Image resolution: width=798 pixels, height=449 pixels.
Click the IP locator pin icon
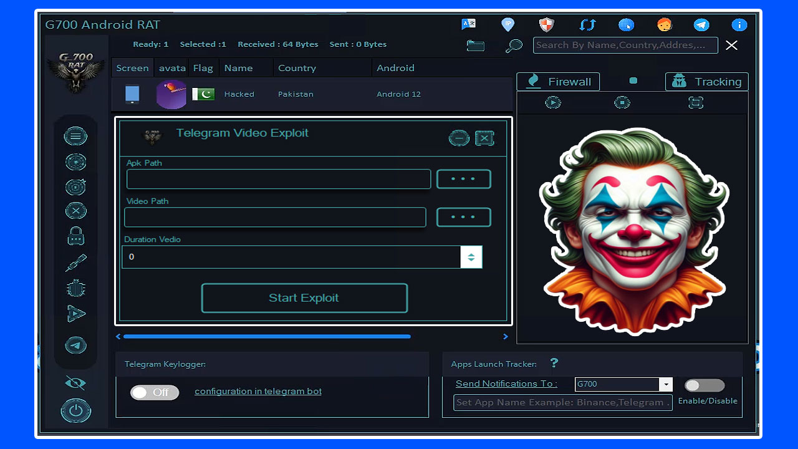coord(507,24)
